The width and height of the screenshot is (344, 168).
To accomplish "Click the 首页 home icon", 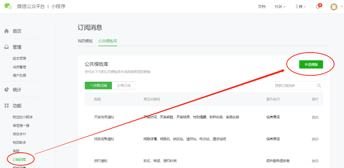I will tap(6, 31).
